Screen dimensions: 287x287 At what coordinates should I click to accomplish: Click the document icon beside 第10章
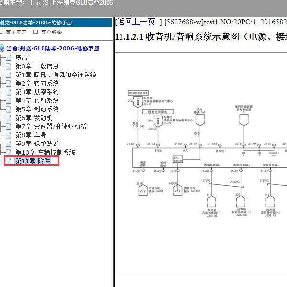pyautogui.click(x=8, y=152)
